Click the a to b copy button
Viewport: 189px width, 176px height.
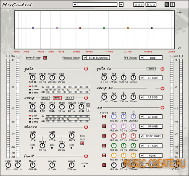pos(139,5)
